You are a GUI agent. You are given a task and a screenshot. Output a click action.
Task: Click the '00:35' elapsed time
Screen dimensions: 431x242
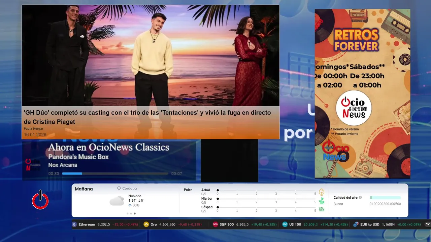54,174
